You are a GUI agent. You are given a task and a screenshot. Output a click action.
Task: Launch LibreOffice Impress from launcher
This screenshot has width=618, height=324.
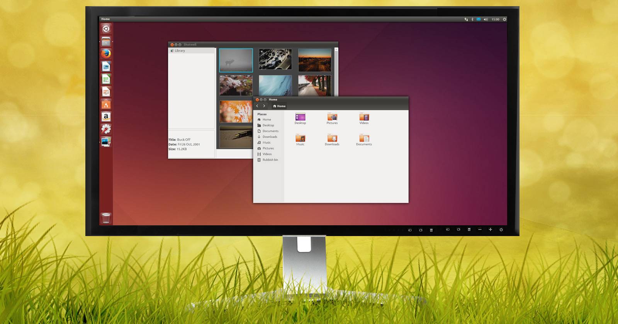point(106,91)
